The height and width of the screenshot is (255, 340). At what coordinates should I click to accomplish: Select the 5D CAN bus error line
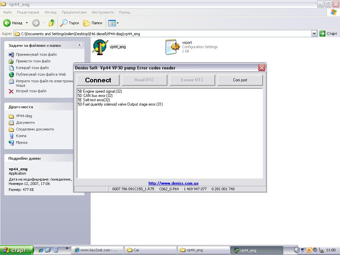[x=95, y=96]
